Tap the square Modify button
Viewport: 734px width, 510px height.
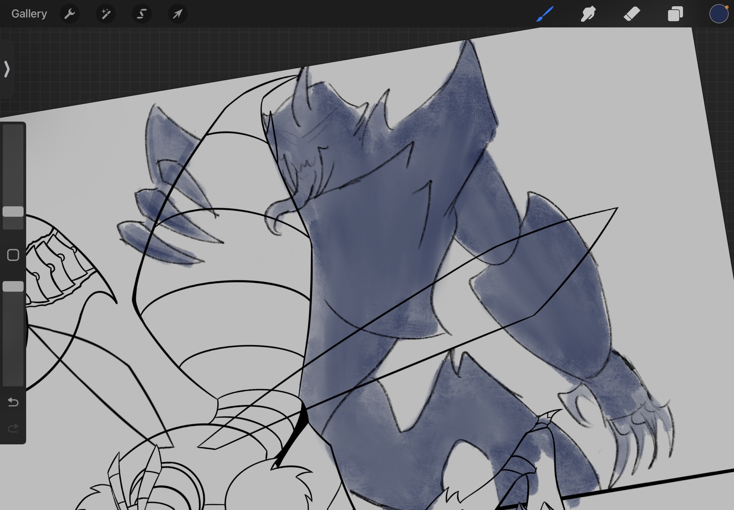tap(13, 255)
